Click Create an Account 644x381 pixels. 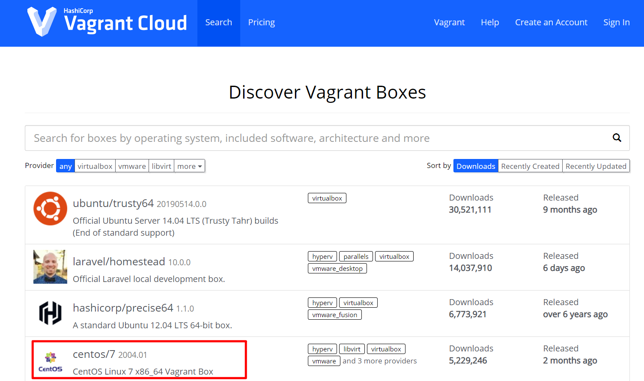pyautogui.click(x=551, y=22)
